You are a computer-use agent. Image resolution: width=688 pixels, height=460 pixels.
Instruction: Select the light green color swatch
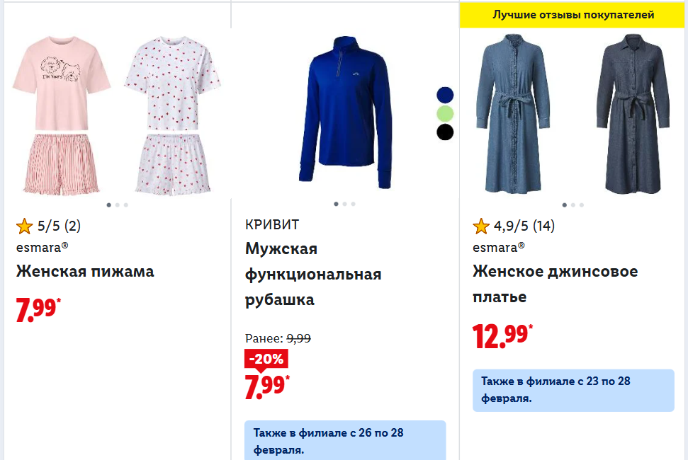(445, 113)
